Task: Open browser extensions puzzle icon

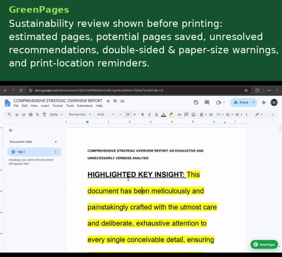Action: pos(257,91)
